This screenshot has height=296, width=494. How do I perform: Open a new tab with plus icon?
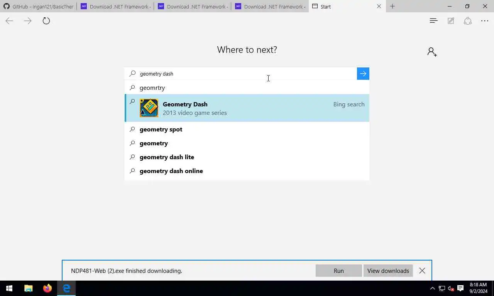392,6
